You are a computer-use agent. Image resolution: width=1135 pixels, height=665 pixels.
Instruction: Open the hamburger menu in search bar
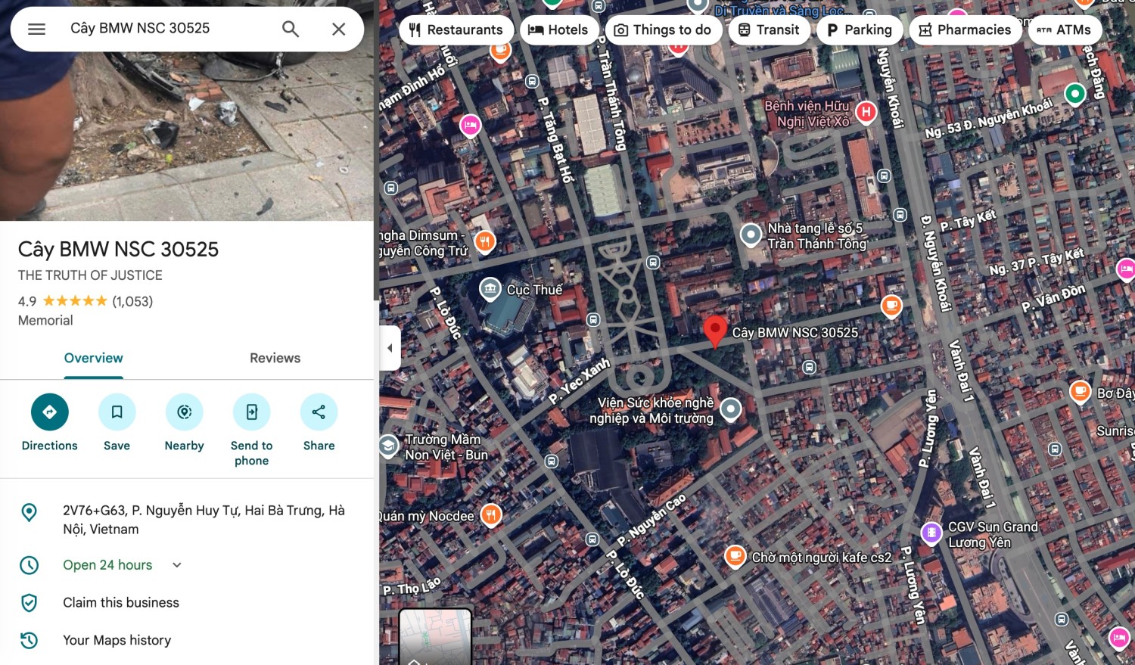point(36,29)
